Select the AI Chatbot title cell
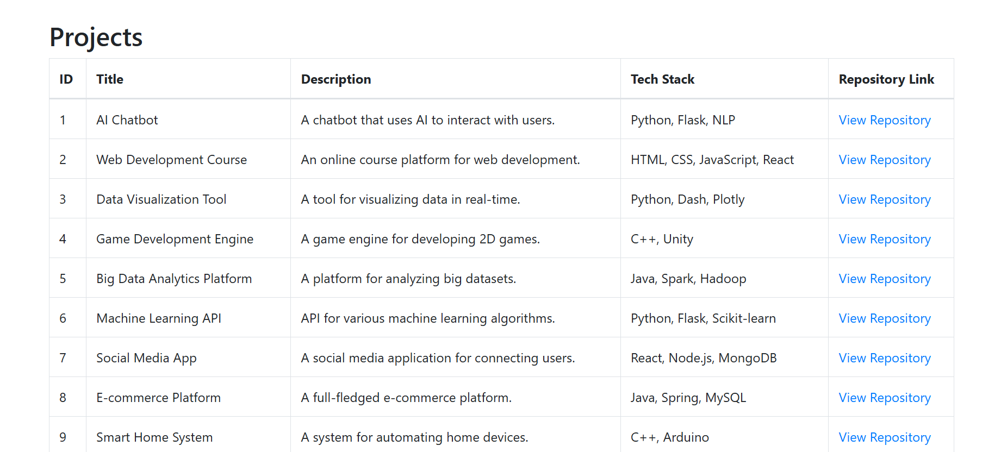The height and width of the screenshot is (452, 1007). coord(188,120)
